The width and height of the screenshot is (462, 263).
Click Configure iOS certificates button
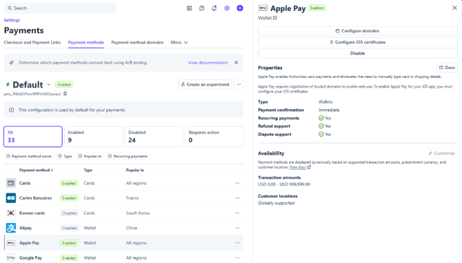click(357, 42)
